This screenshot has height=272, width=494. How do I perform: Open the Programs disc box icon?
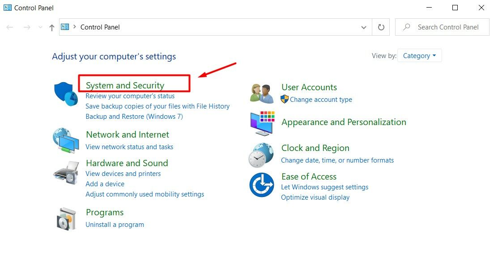[x=66, y=219]
